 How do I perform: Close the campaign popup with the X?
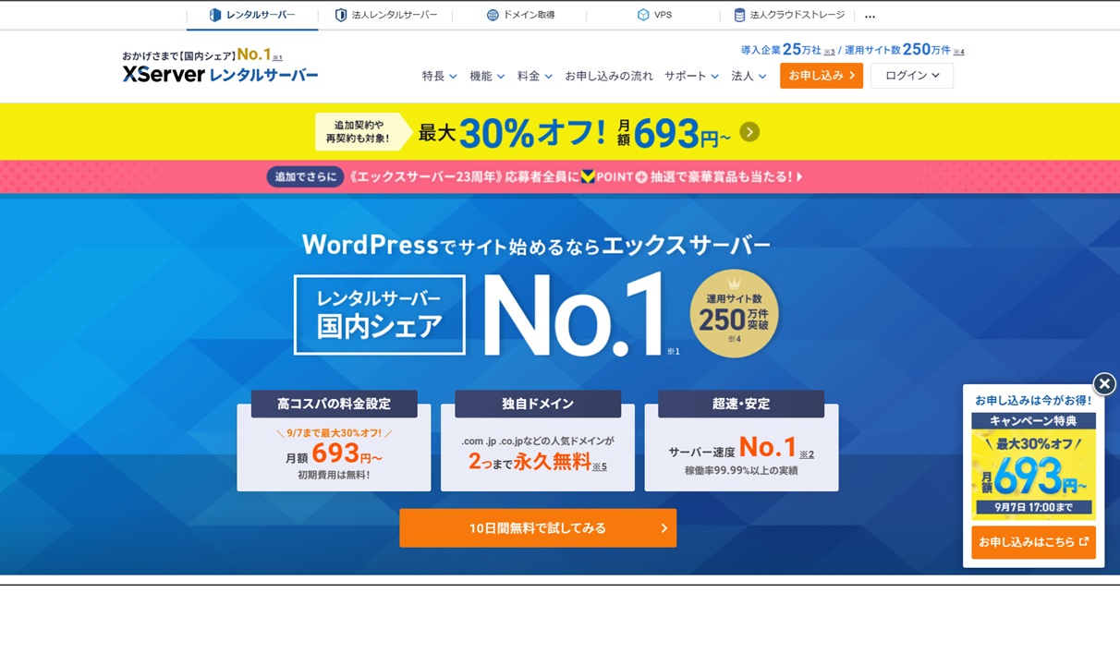(x=1104, y=384)
